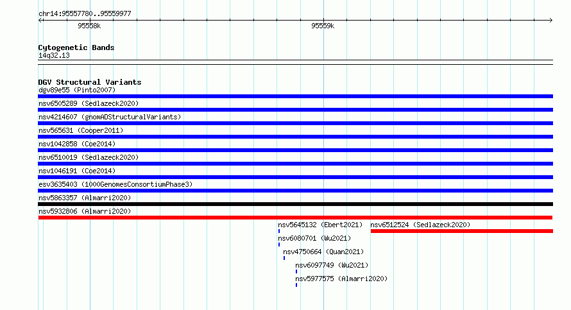
Task: Open the nsv6505289 (Sedlazeck2020) variant label
Action: [89, 103]
